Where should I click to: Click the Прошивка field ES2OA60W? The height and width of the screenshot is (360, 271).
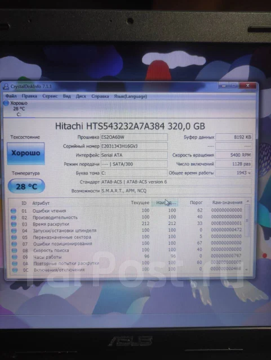(x=134, y=137)
